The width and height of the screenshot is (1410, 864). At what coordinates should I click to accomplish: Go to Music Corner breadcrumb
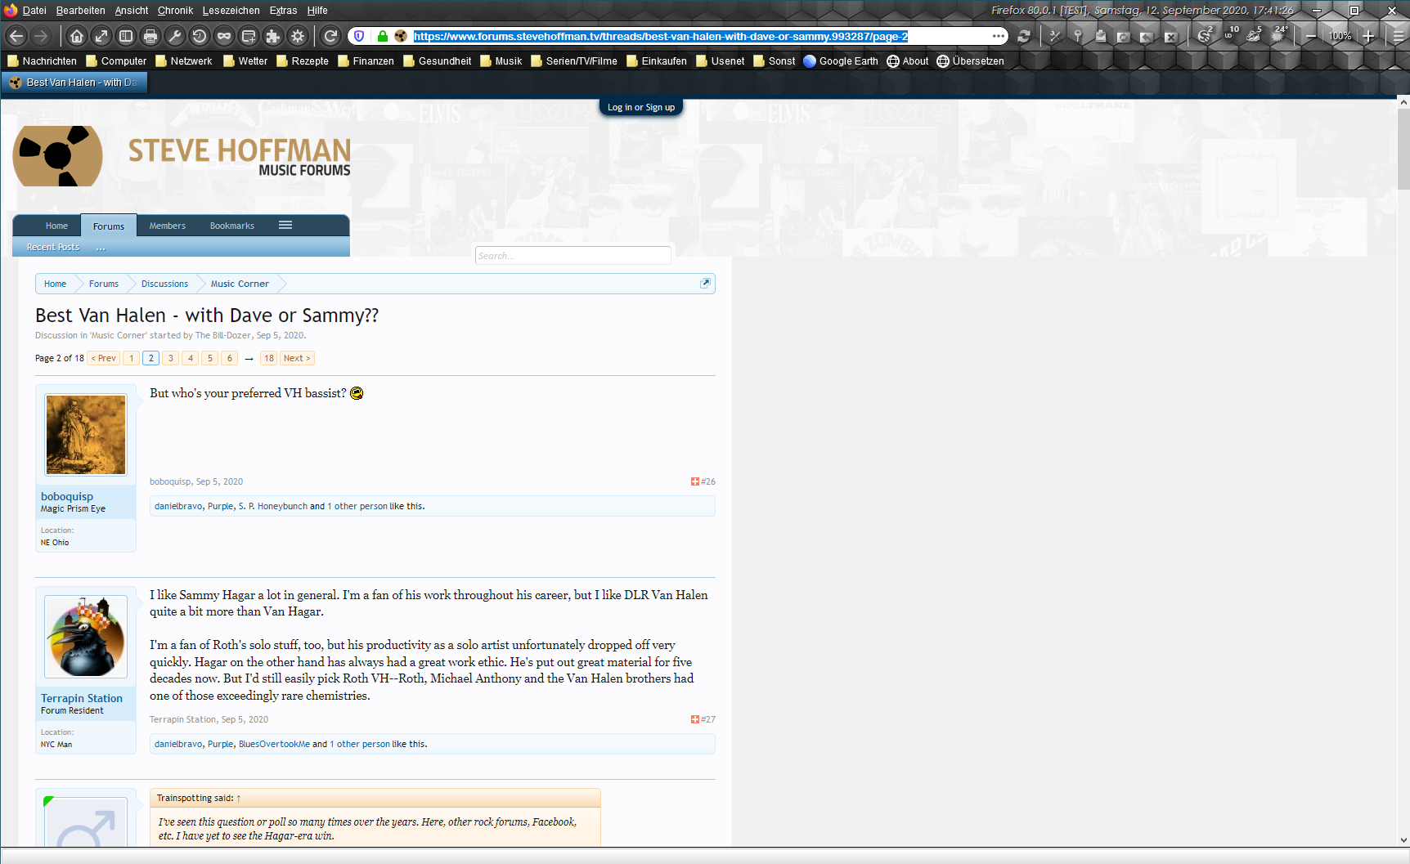click(x=240, y=284)
